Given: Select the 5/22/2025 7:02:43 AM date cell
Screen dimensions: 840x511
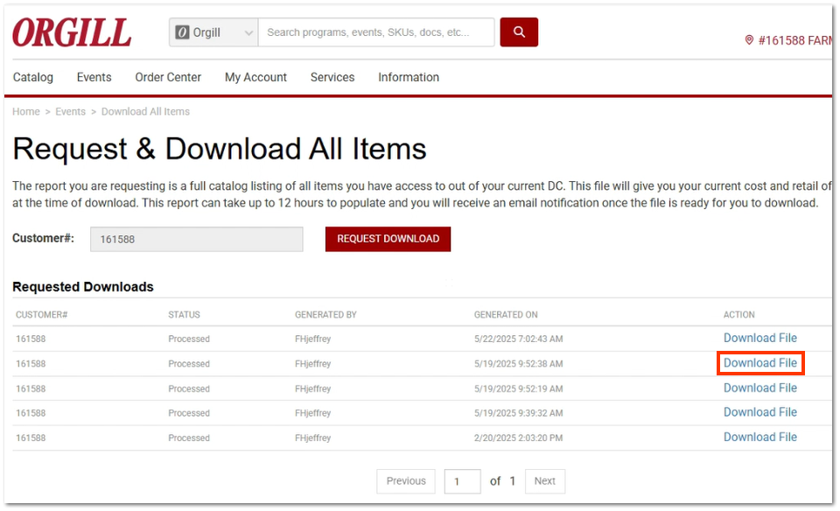Looking at the screenshot, I should (x=519, y=339).
